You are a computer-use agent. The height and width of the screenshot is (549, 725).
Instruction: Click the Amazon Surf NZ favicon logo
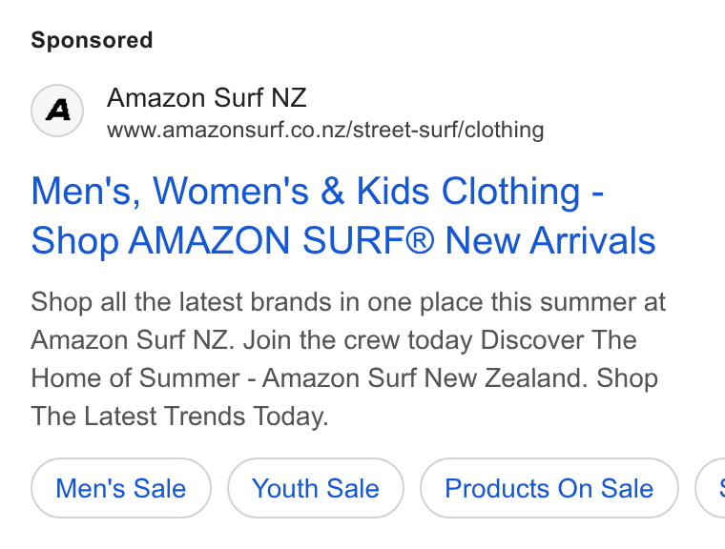pyautogui.click(x=57, y=111)
